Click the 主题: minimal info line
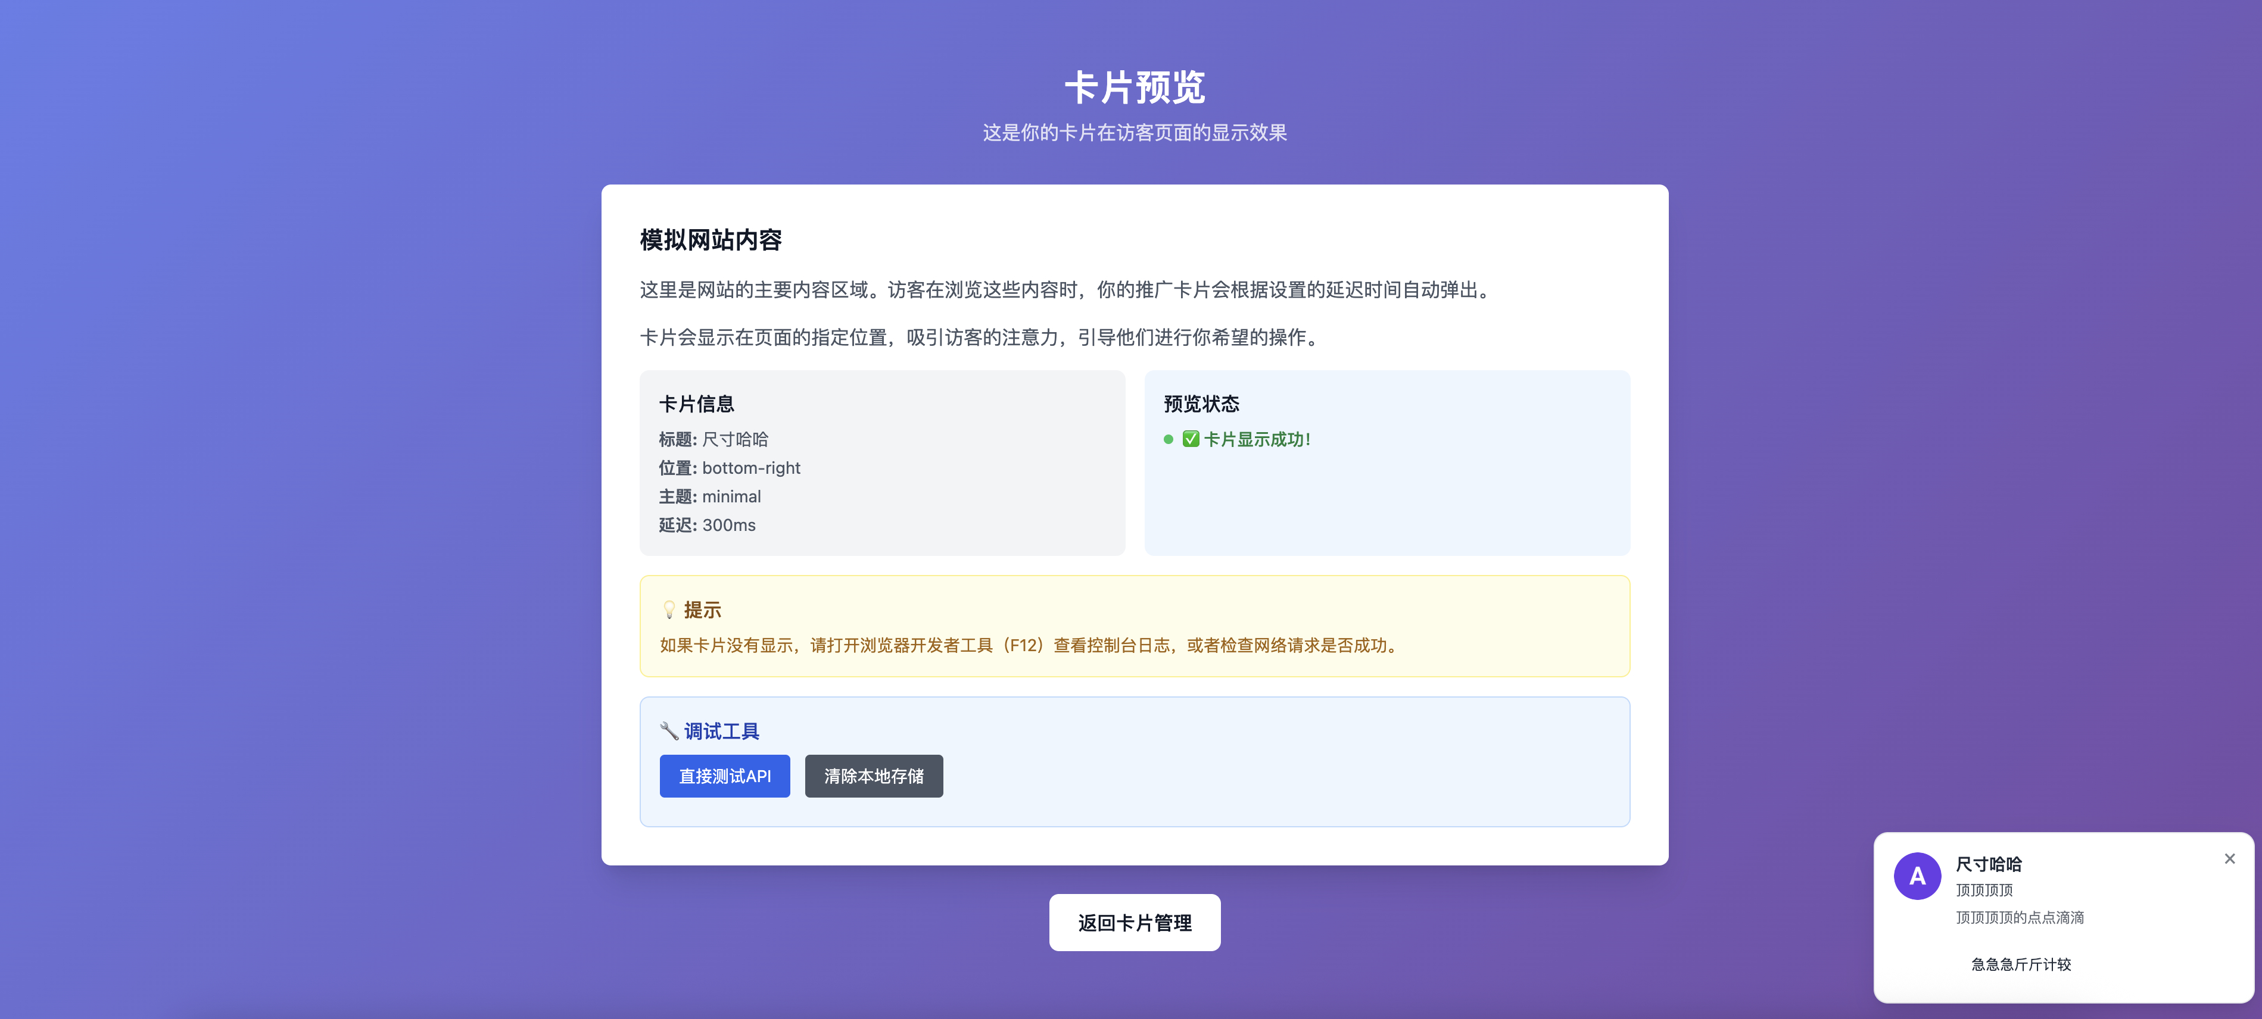The image size is (2262, 1019). [709, 497]
